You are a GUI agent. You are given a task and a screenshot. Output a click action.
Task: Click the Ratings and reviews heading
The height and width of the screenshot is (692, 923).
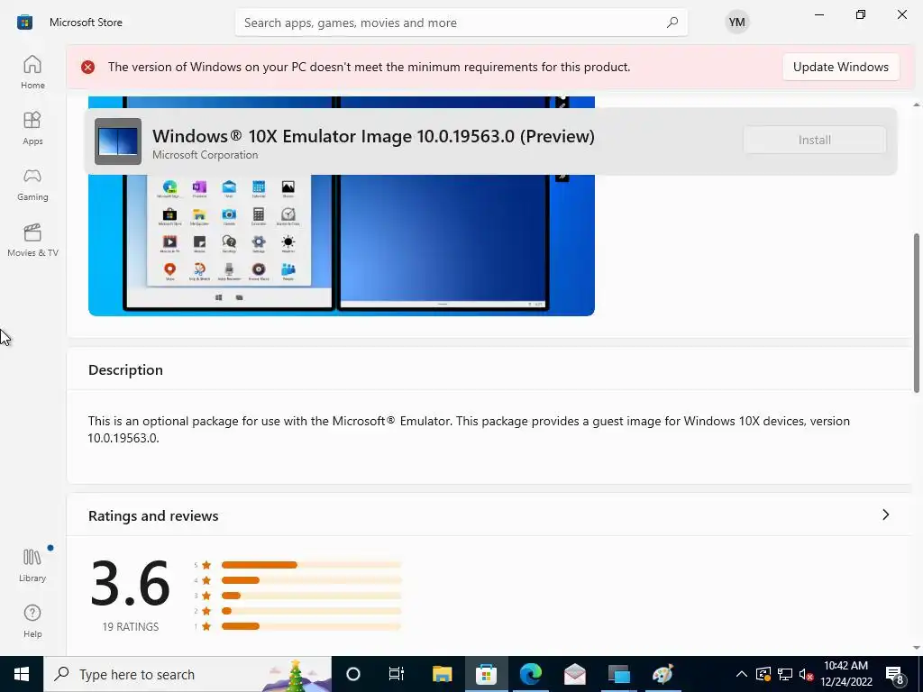click(x=153, y=516)
